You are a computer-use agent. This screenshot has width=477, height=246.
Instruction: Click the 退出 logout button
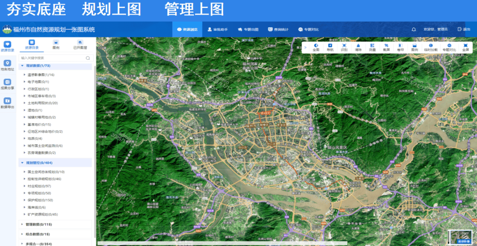pyautogui.click(x=464, y=29)
